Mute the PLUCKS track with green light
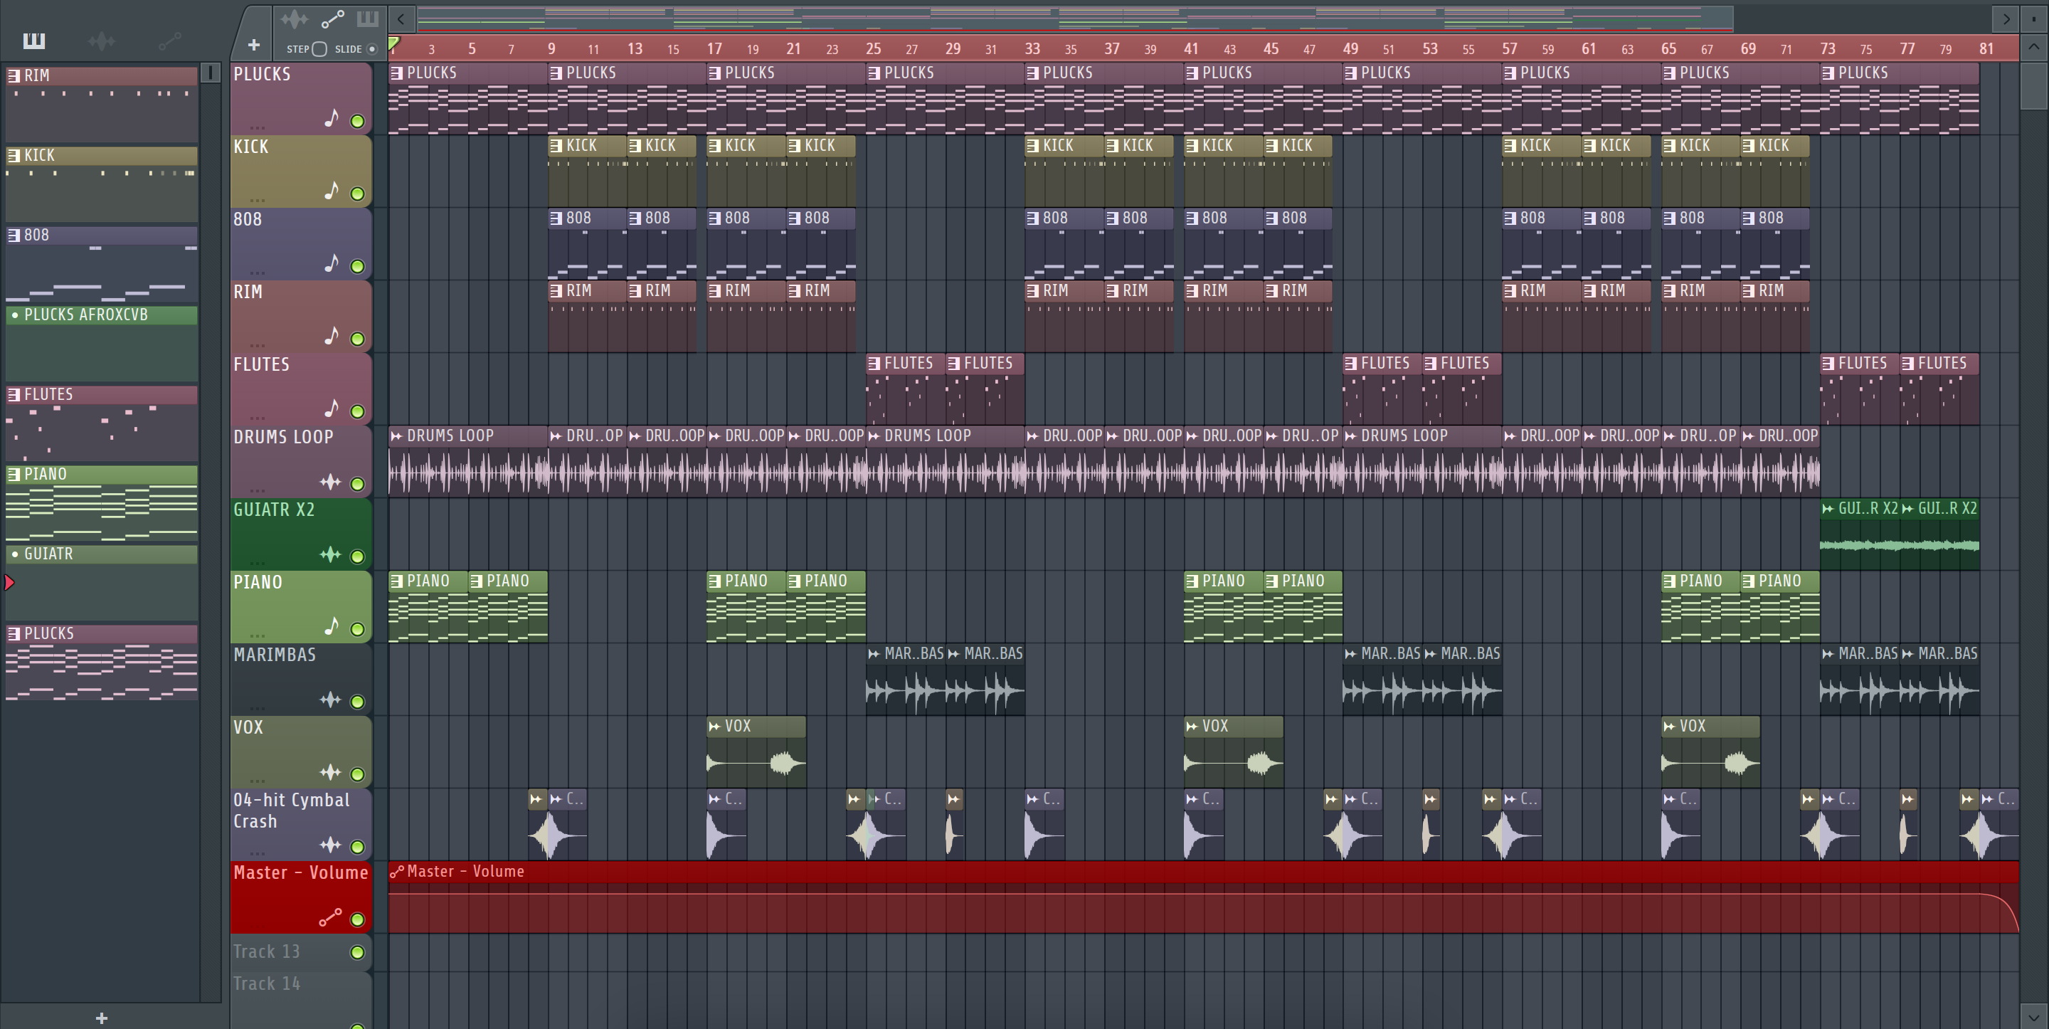This screenshot has width=2049, height=1029. 358,122
